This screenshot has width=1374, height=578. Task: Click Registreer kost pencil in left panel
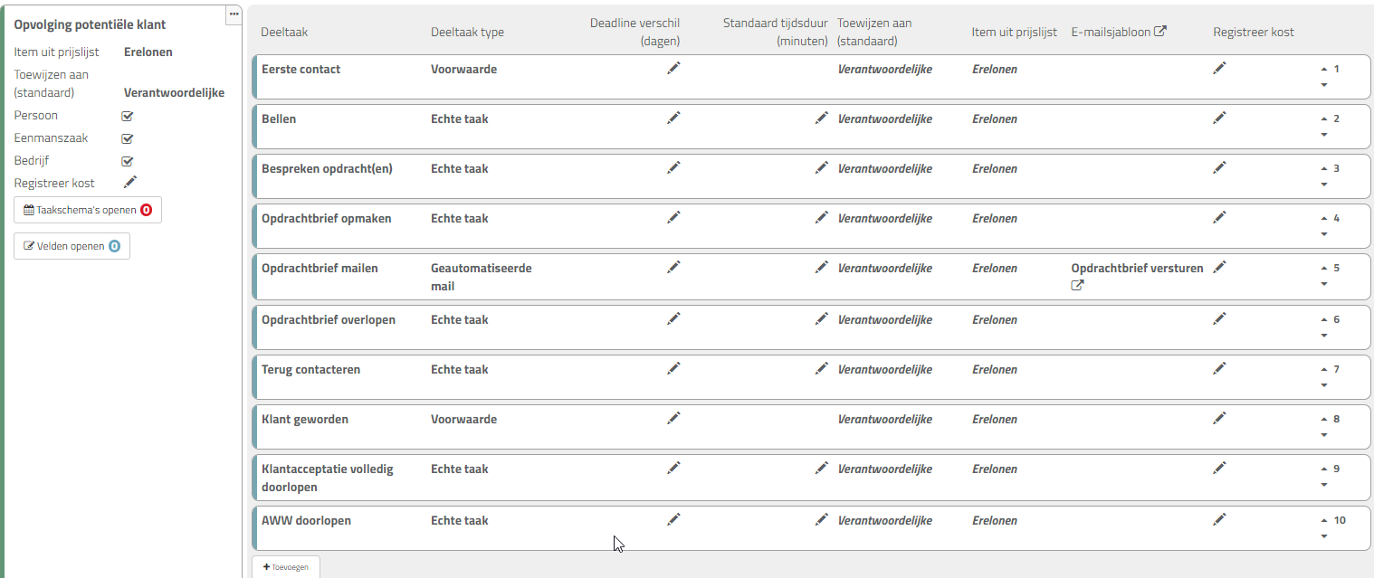click(x=130, y=182)
